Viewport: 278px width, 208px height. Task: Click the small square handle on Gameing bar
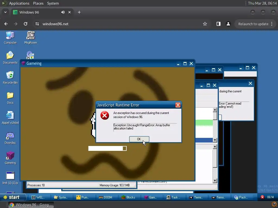tap(124, 148)
